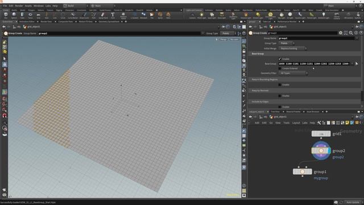Screen dimensions: 364x205
Task: Open the network editor Layout menu
Action: point(296,123)
